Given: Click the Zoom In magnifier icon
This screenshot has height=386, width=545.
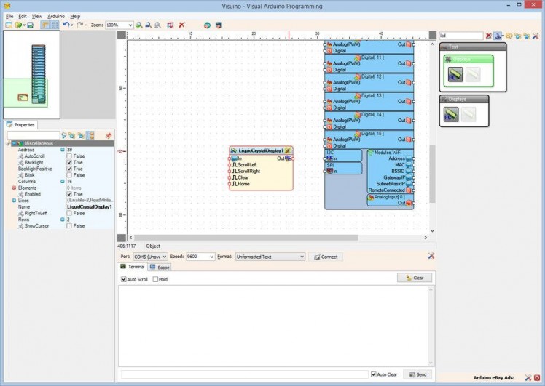Looking at the screenshot, I should pyautogui.click(x=139, y=25).
